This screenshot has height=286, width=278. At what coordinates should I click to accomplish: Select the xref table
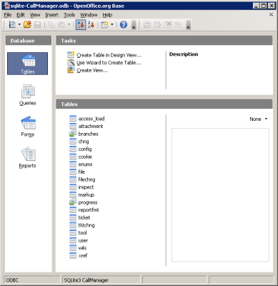coord(83,255)
